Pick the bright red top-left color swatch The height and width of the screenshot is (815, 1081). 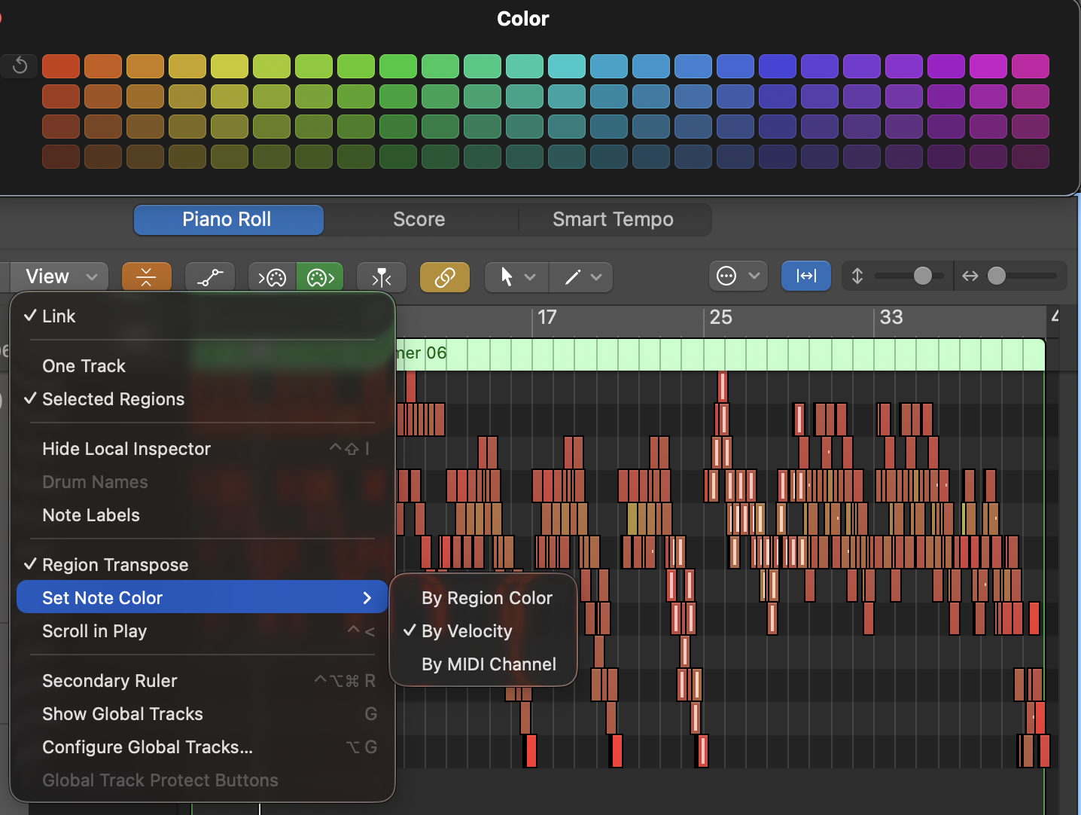(61, 66)
